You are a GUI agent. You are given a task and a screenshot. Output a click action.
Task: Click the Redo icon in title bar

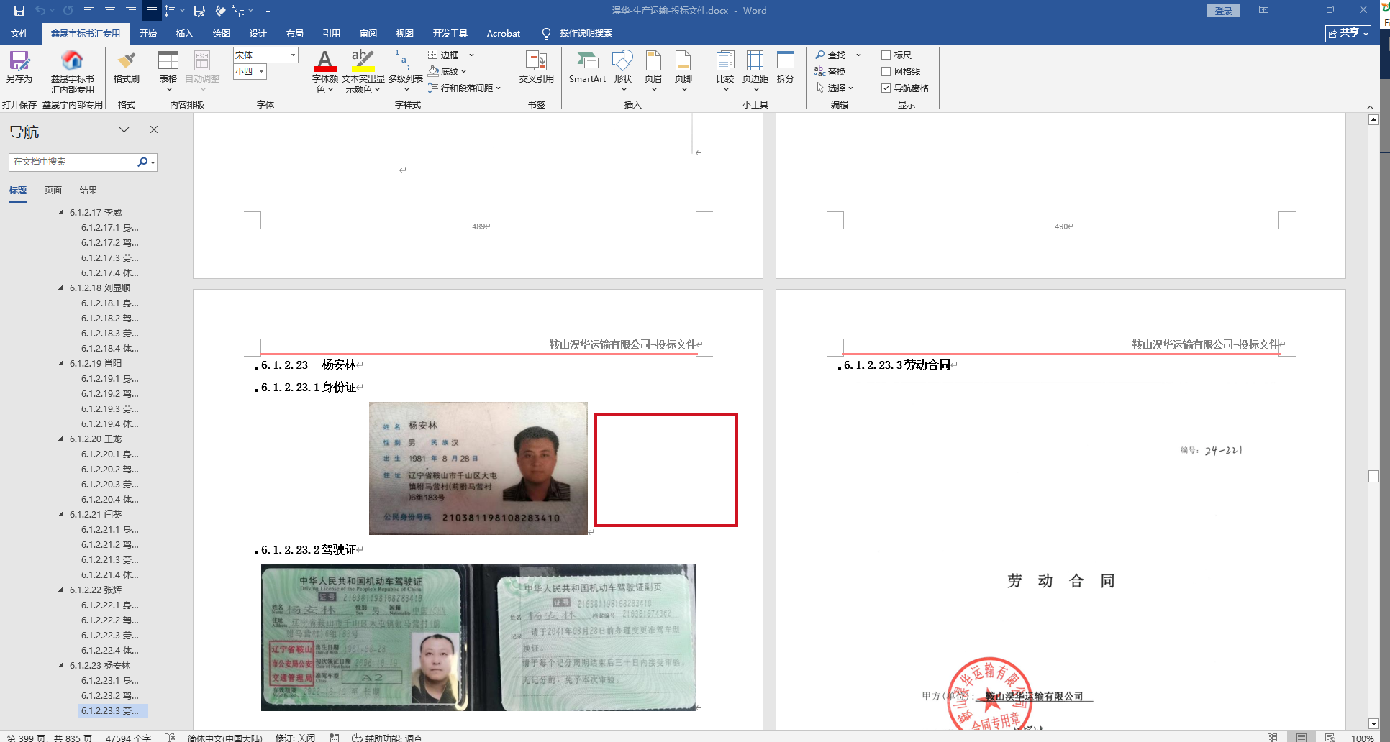tap(68, 11)
